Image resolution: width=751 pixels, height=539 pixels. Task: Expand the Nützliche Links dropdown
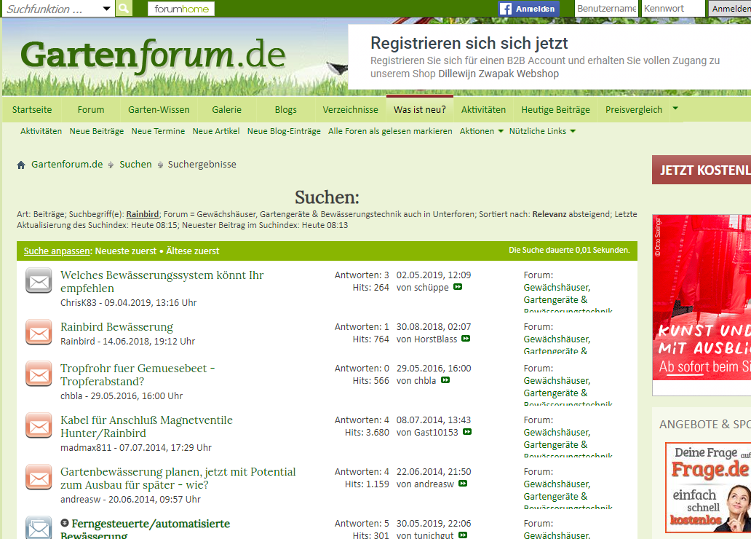(542, 131)
